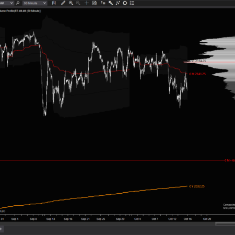Show the data box panel
Image resolution: width=235 pixels, height=235 pixels.
tap(95, 3)
